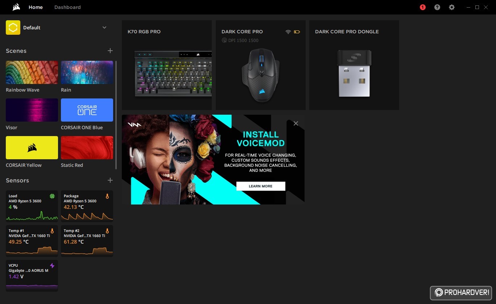Click the CPU chip icon on the Load sensor
Image resolution: width=496 pixels, height=304 pixels.
click(x=52, y=196)
